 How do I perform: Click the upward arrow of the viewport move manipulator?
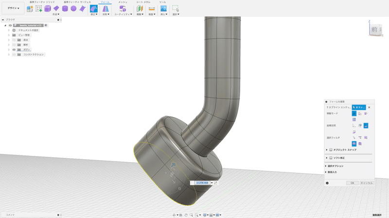[173, 165]
